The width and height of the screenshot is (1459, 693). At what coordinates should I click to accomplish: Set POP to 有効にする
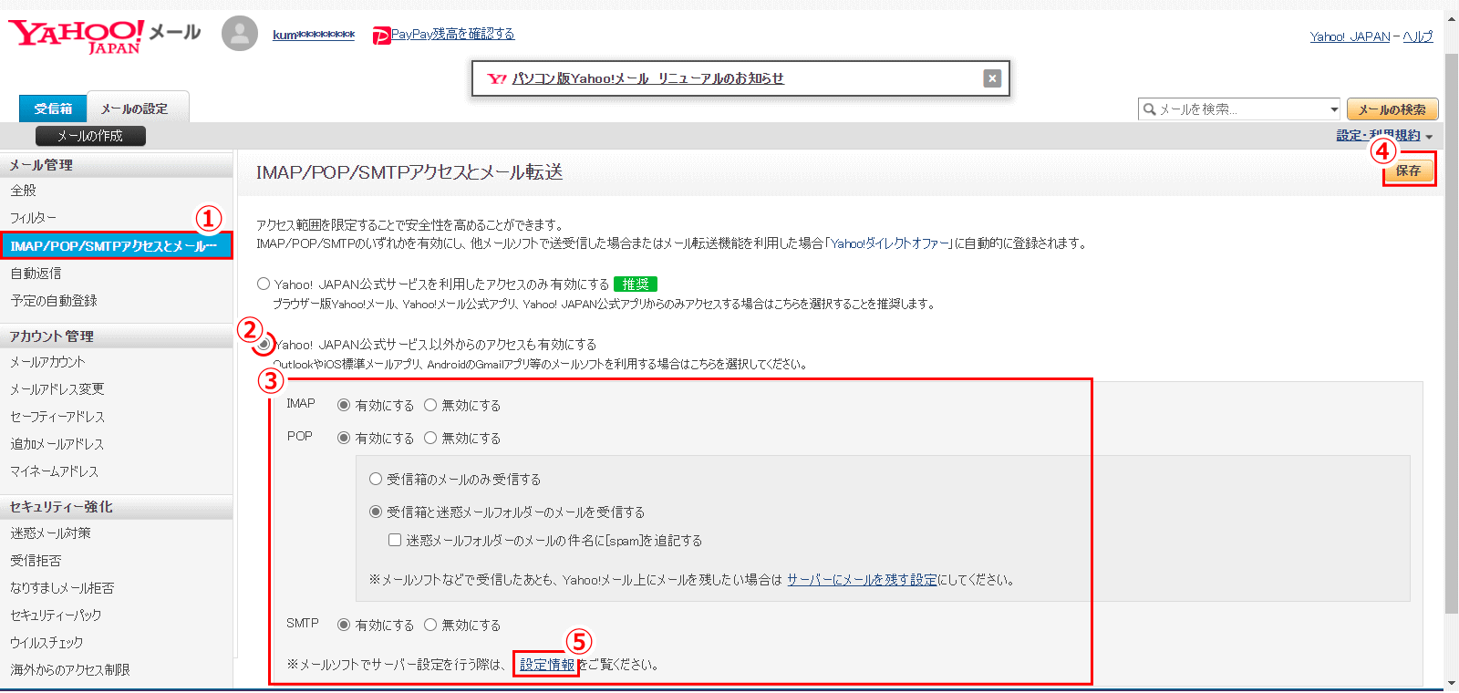coord(344,438)
